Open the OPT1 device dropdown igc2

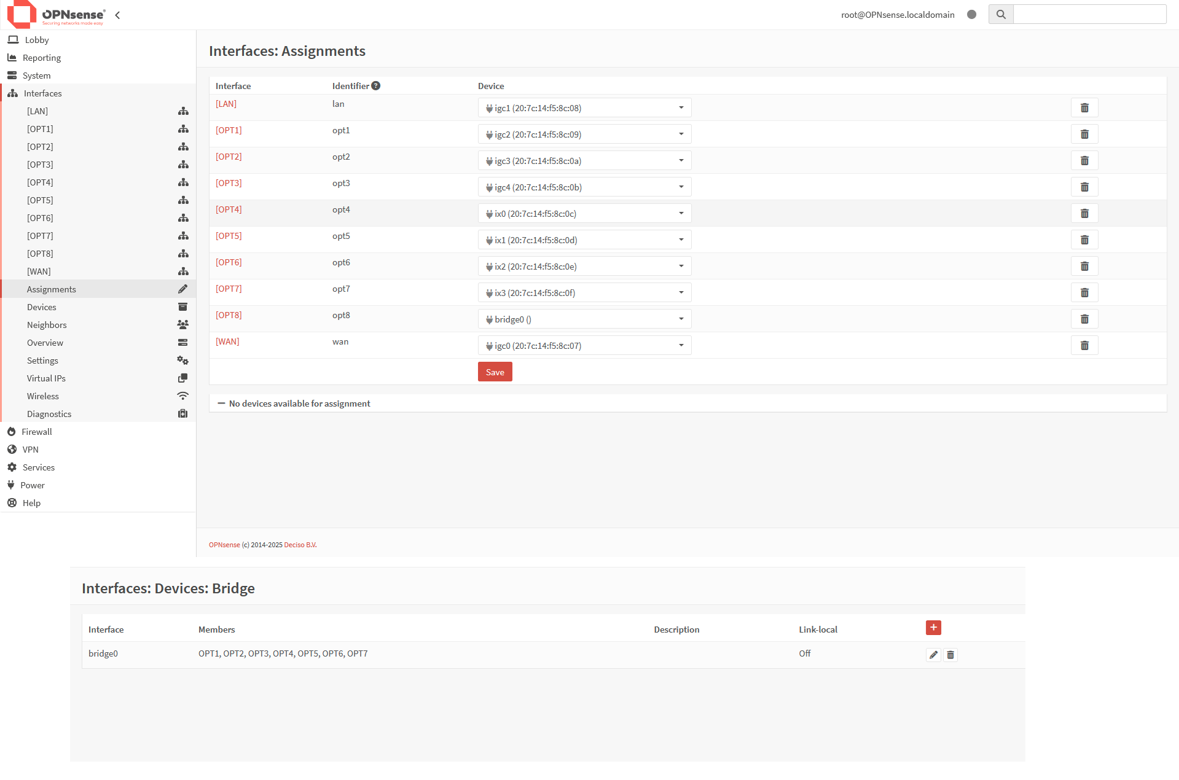click(x=584, y=135)
